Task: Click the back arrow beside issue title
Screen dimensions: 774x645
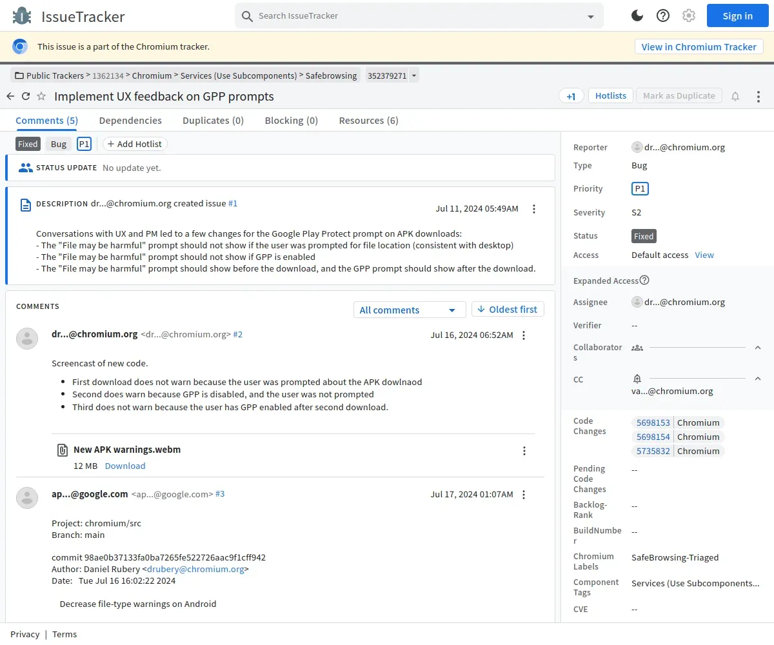Action: pos(10,96)
